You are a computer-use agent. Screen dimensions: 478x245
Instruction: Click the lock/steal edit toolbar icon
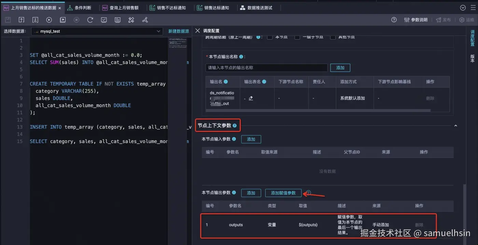[36, 20]
